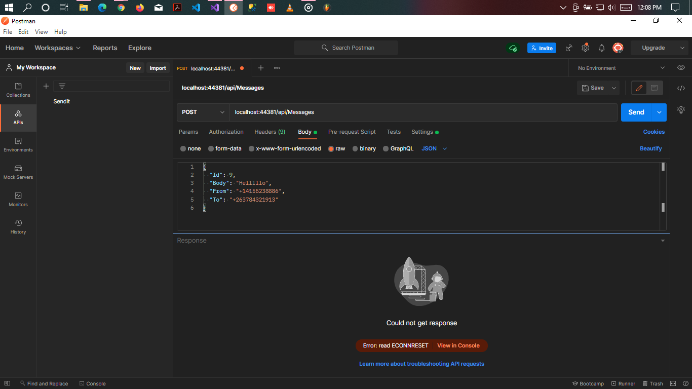Viewport: 692px width, 389px height.
Task: Click the Send button
Action: (636, 112)
